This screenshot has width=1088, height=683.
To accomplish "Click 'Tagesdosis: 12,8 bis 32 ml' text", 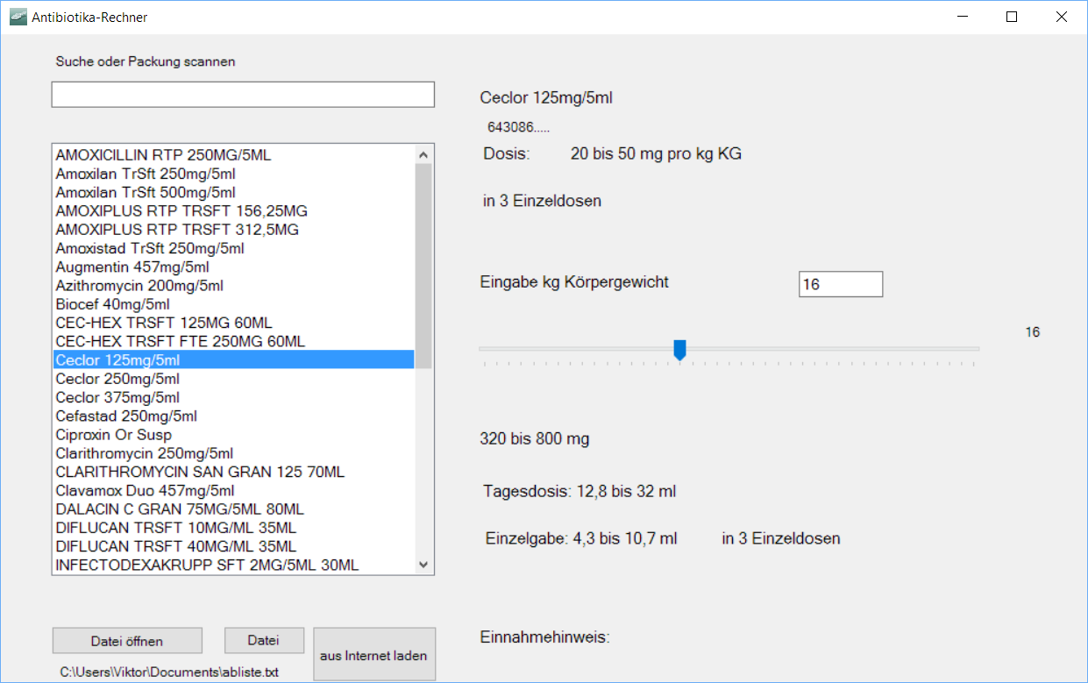I will [x=580, y=491].
